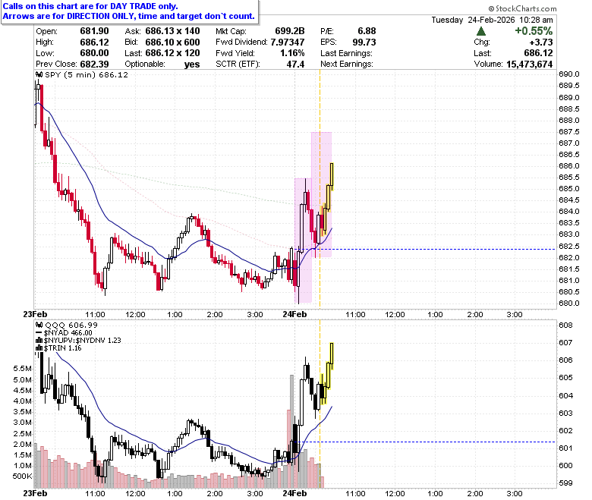Click the +0.55% percent change

click(534, 31)
